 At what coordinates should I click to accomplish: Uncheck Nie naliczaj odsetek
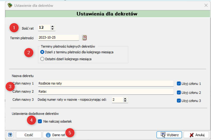(x=40, y=122)
